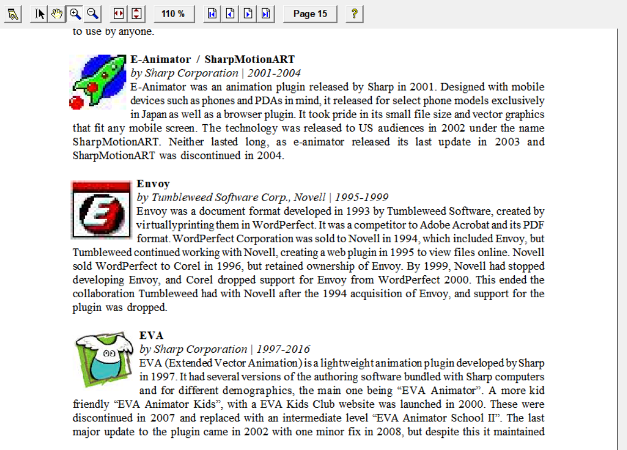Viewport: 627px width, 450px height.
Task: Jump to the first page
Action: point(212,14)
